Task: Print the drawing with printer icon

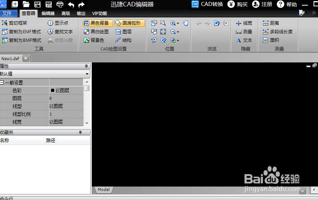Action: 60,4
